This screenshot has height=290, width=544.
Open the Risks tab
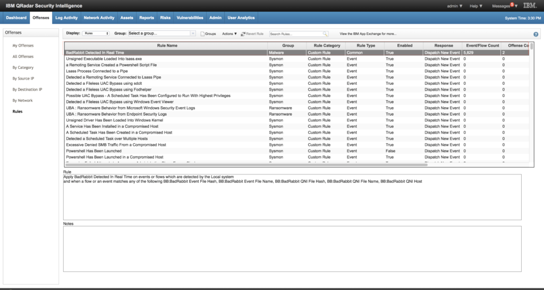(165, 17)
